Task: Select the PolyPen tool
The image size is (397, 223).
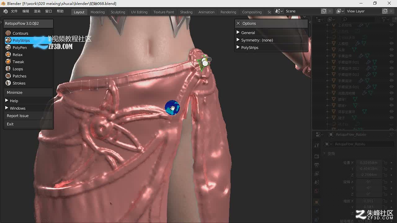Action: pyautogui.click(x=28, y=47)
